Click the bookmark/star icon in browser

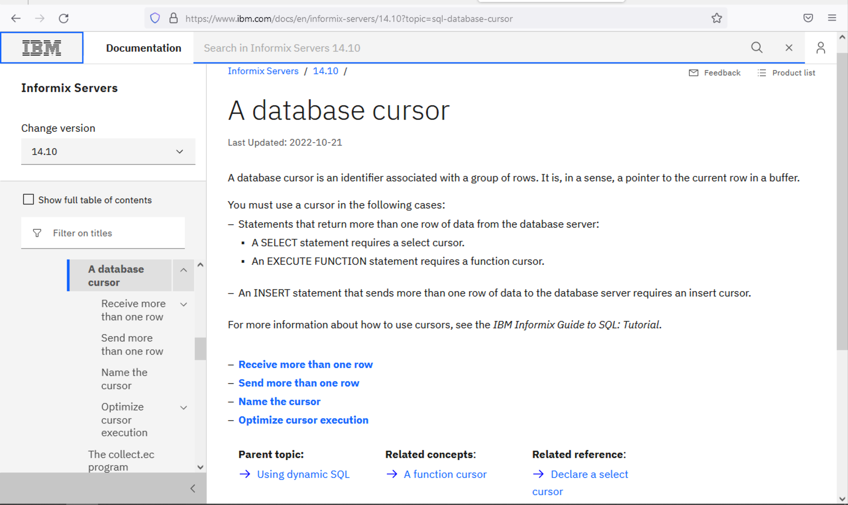point(717,18)
